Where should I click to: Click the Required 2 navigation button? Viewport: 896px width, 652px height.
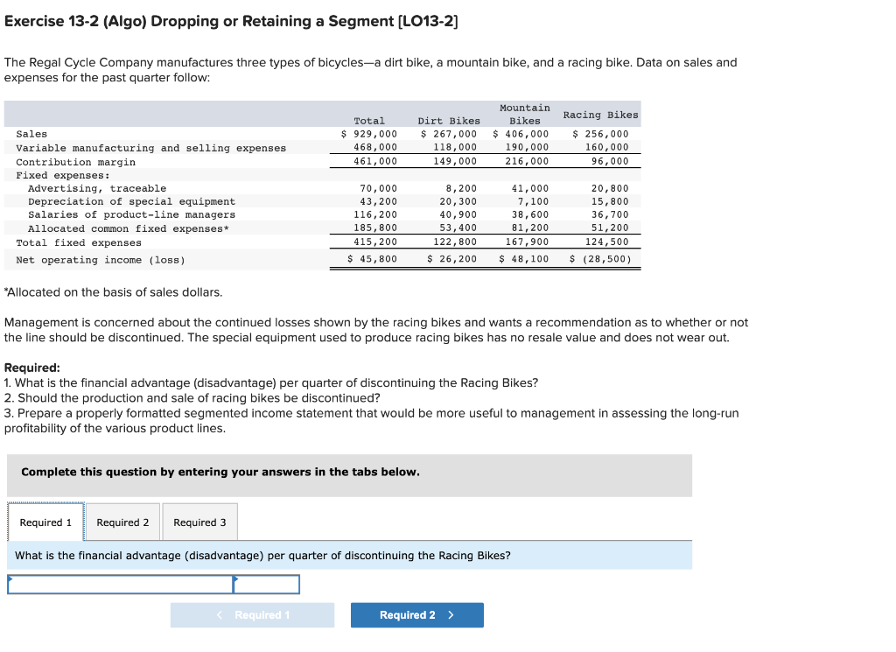pos(416,614)
